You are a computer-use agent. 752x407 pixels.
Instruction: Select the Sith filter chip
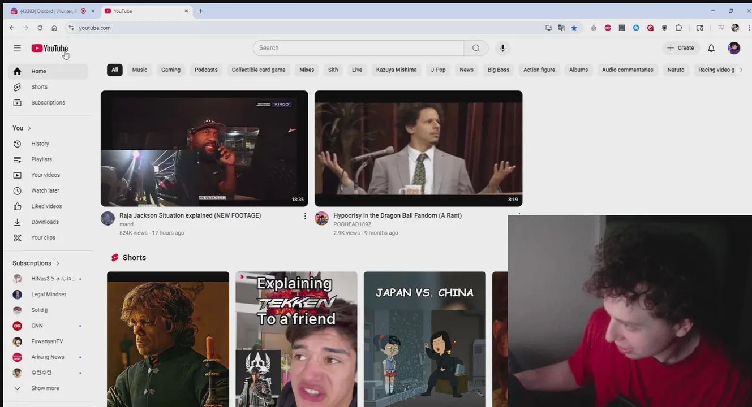(333, 70)
